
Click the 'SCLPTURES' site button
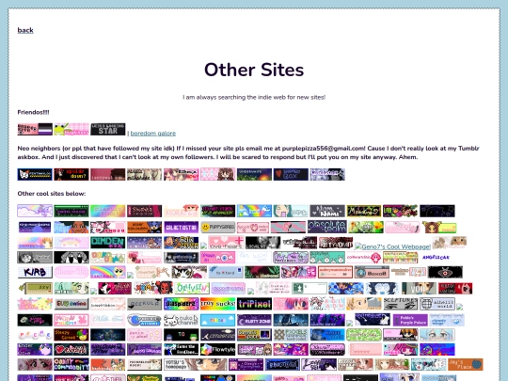(401, 304)
